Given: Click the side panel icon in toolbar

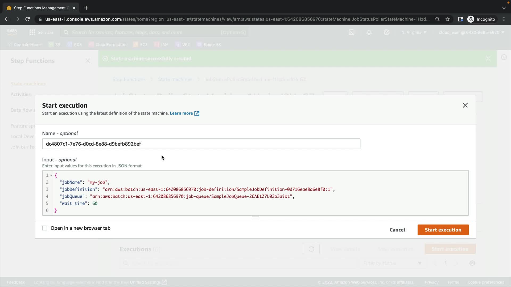Looking at the screenshot, I should tap(460, 19).
